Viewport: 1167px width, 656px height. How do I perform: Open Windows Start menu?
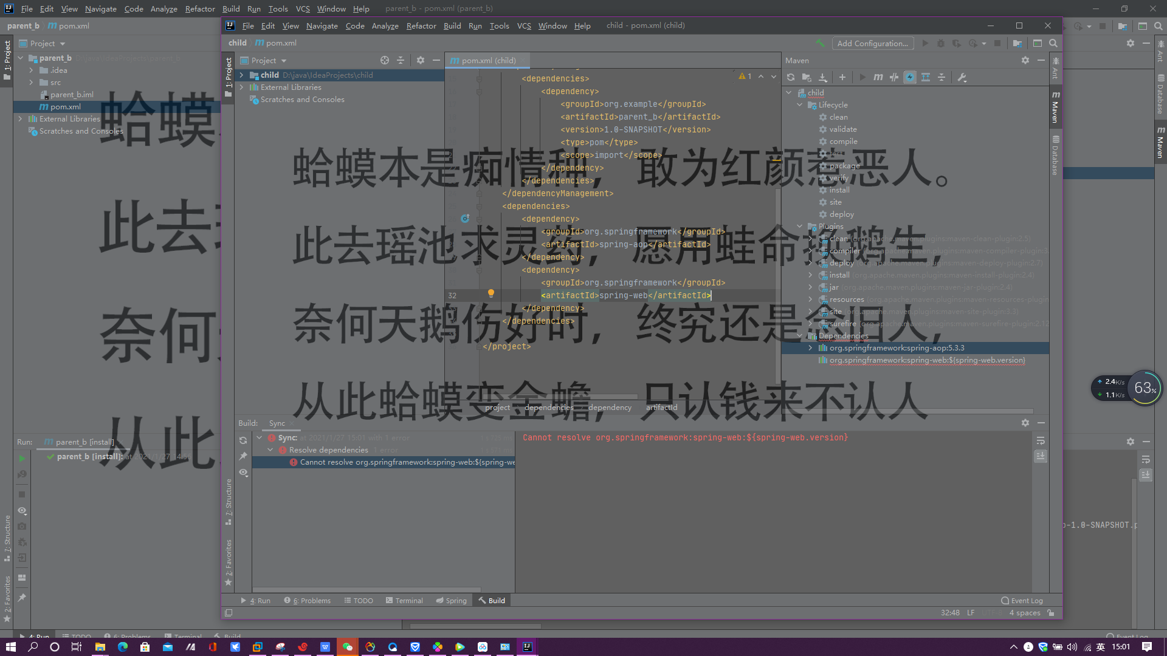tap(10, 647)
